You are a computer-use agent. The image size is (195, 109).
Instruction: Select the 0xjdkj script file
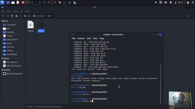point(30,26)
